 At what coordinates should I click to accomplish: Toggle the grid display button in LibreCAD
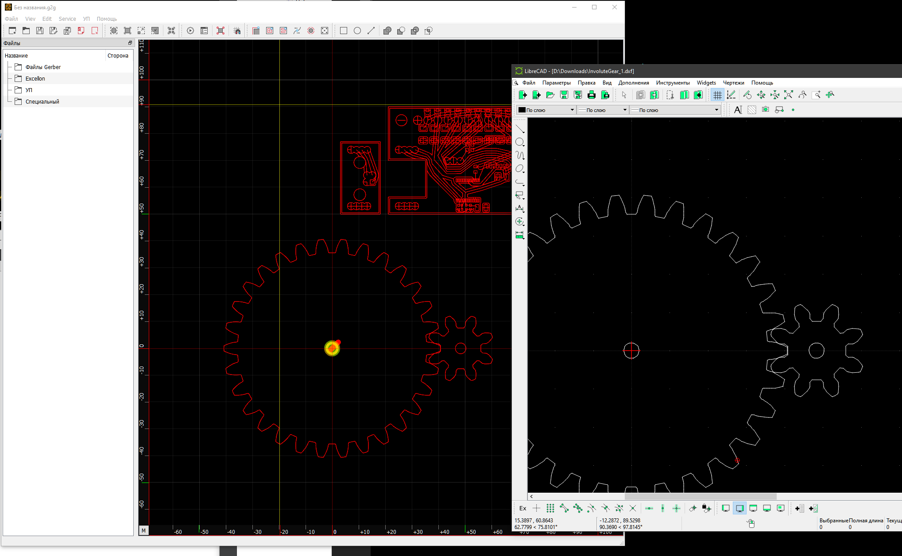pos(717,95)
